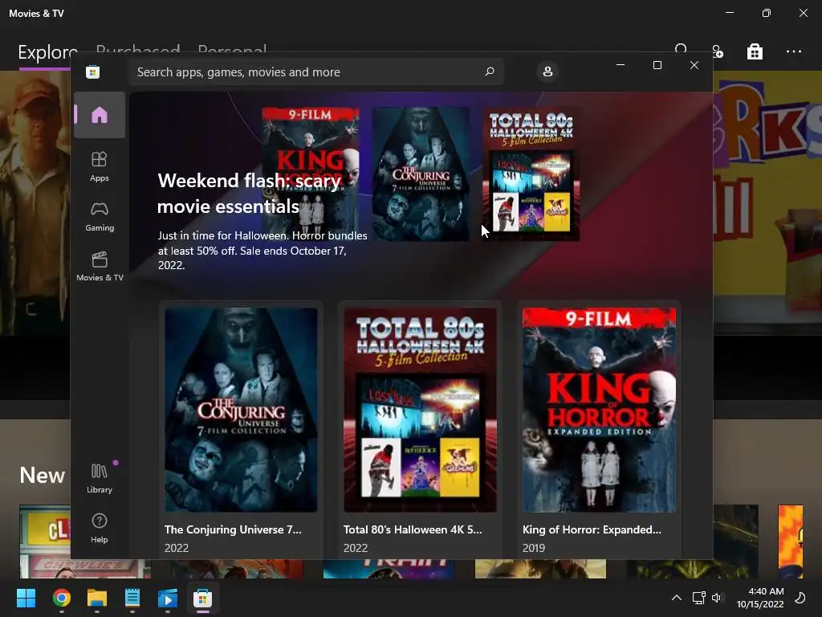Click the Microsoft Store logo icon

point(93,72)
